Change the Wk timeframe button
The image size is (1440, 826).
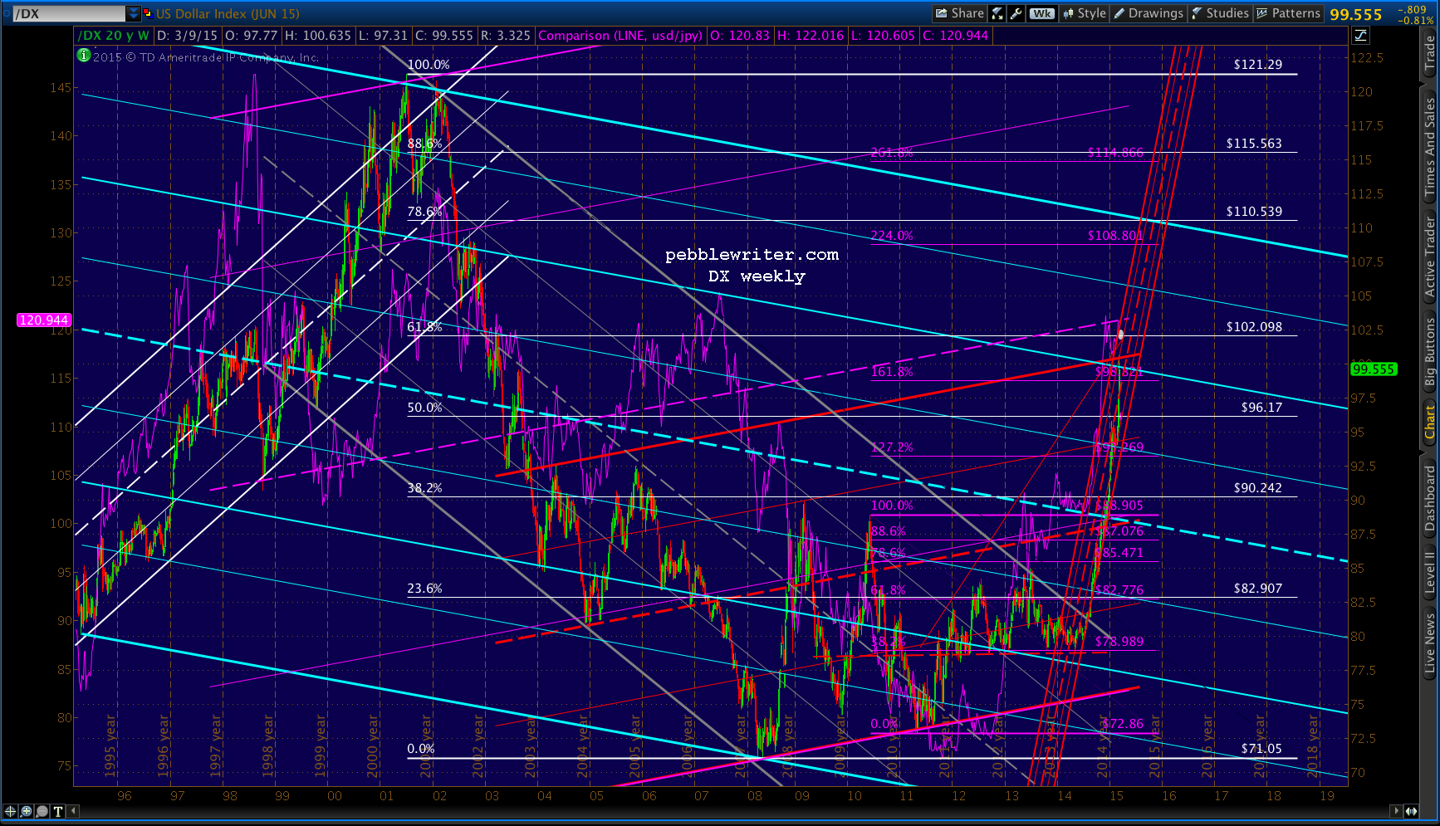[x=1042, y=13]
